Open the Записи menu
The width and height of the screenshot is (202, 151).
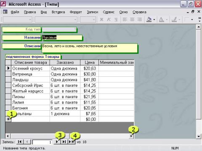pos(92,12)
